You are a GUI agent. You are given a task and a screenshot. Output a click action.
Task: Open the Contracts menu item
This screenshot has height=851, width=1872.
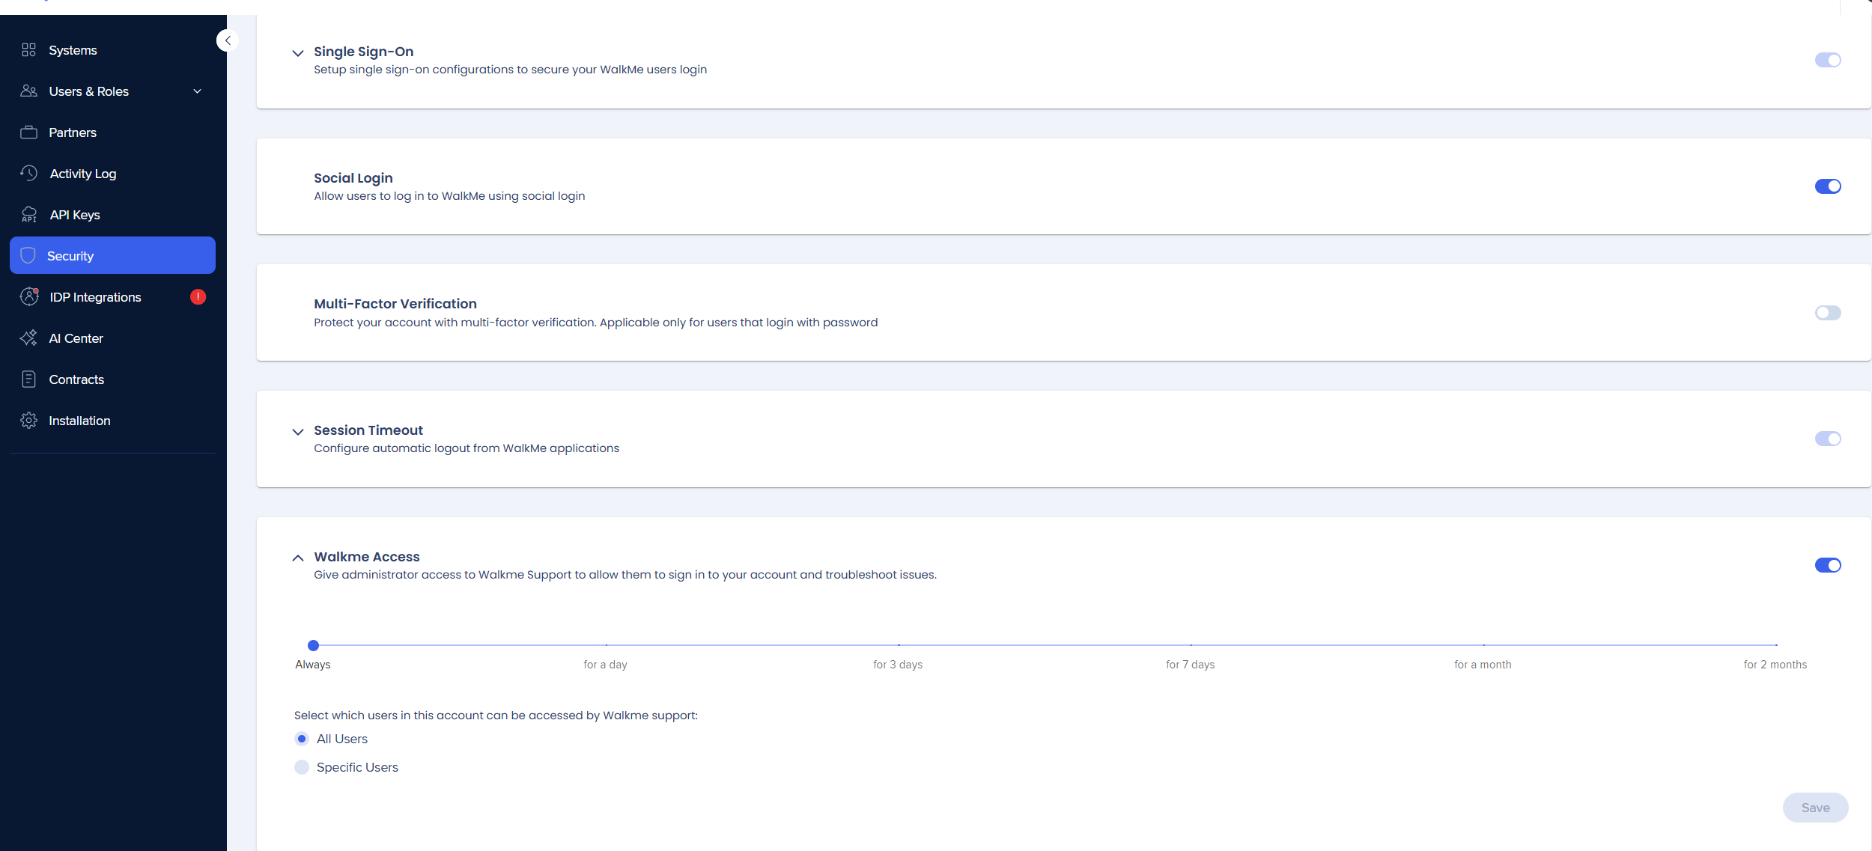pos(112,379)
